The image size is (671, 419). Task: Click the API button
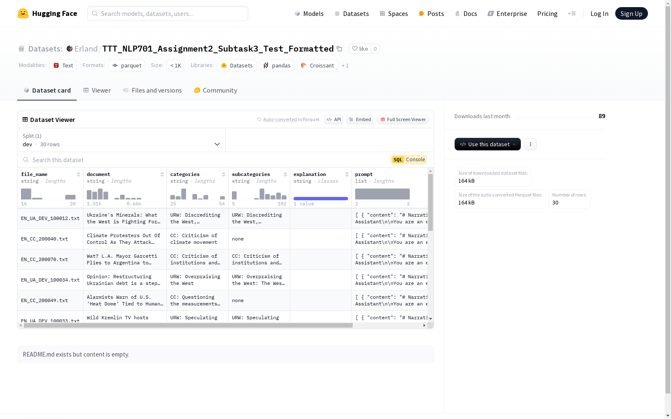[334, 119]
